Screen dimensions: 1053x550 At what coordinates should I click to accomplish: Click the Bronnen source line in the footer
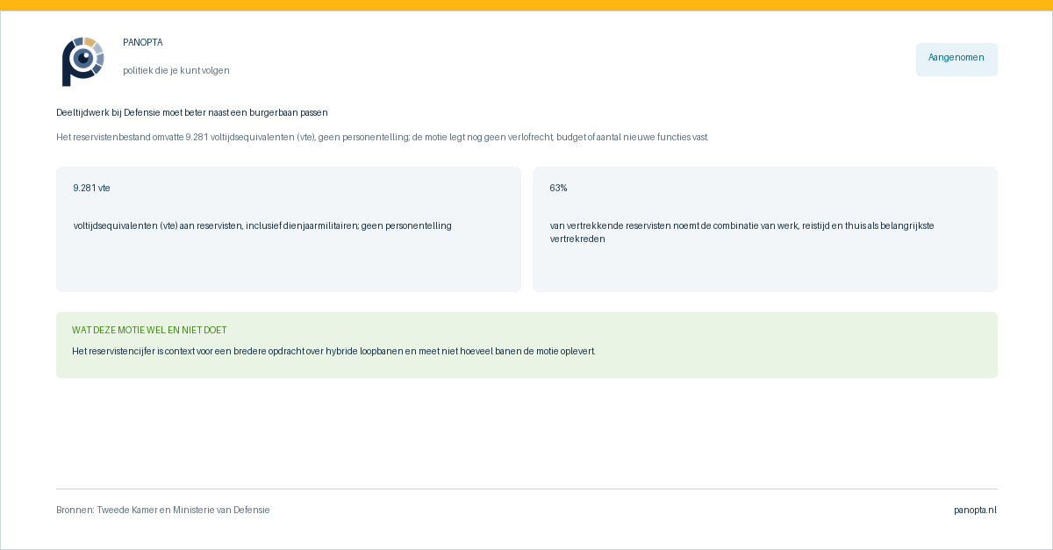tap(163, 510)
